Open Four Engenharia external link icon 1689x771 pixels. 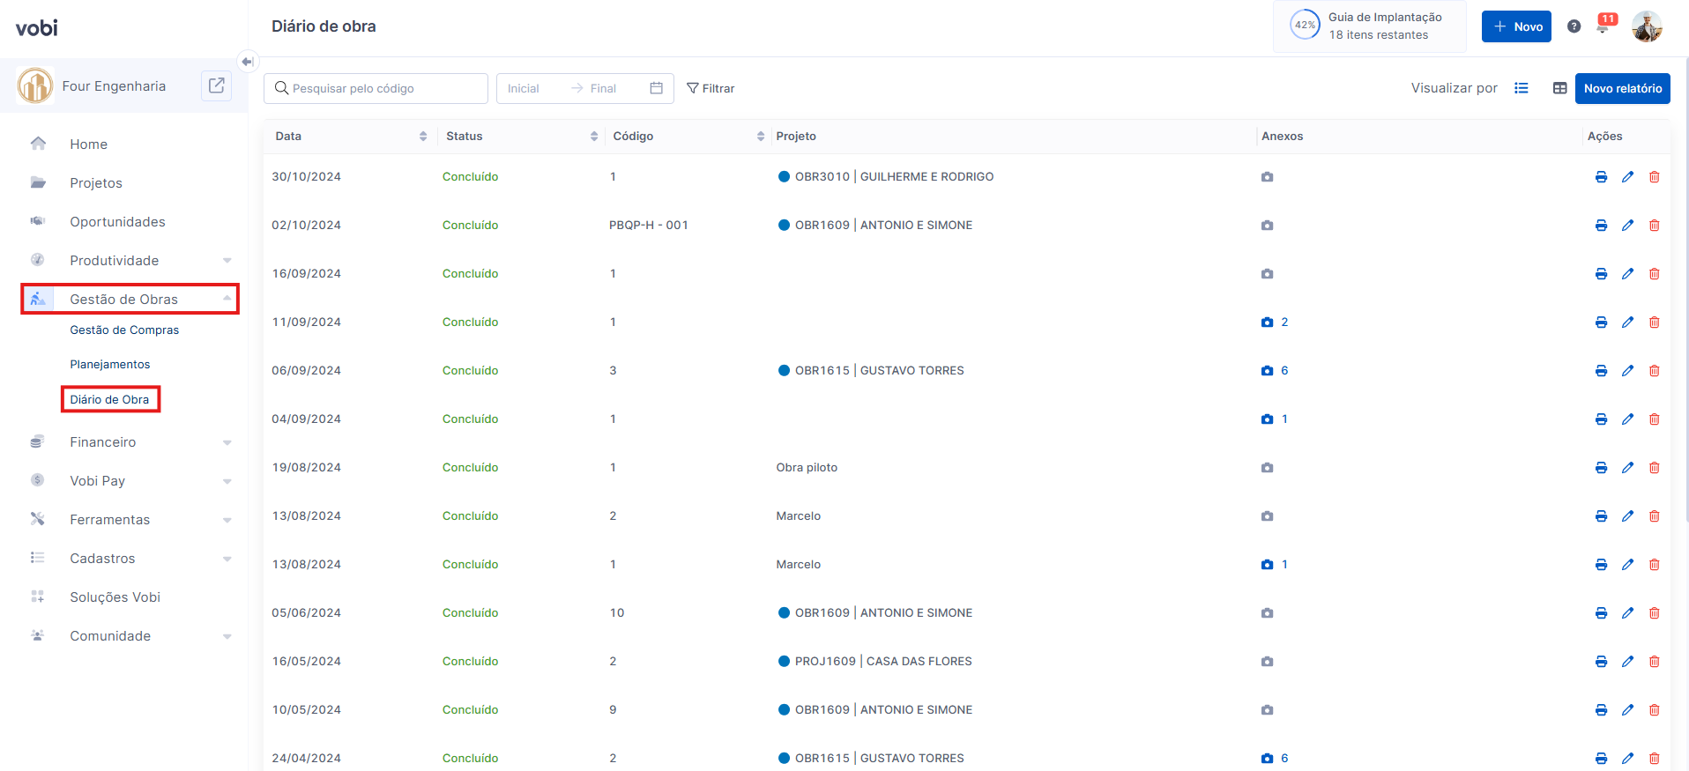tap(217, 85)
